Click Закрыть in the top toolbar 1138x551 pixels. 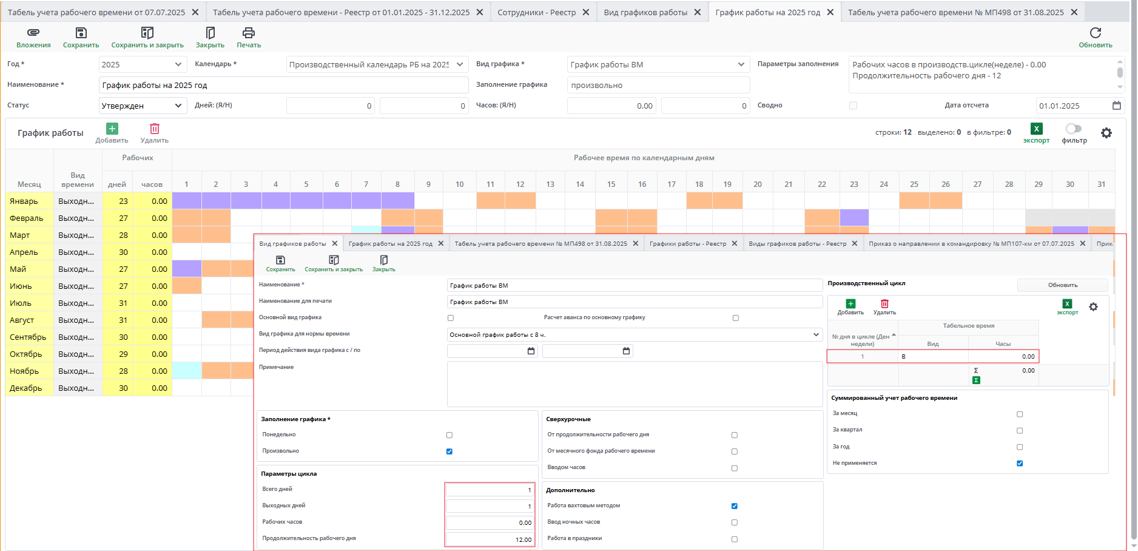click(x=210, y=38)
